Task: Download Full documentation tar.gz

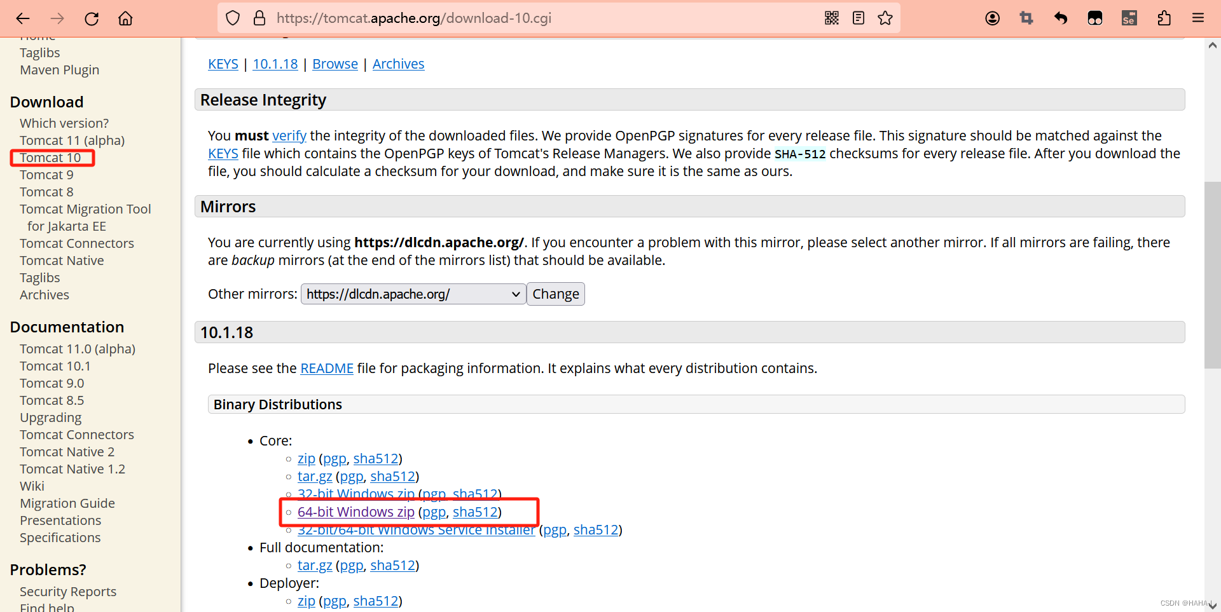Action: pos(315,566)
